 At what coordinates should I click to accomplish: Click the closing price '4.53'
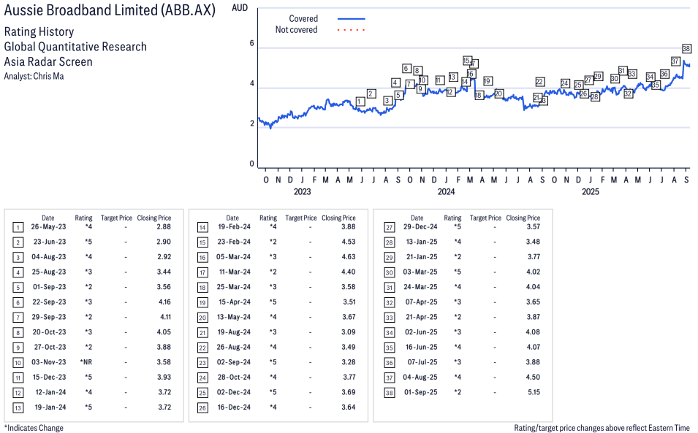pyautogui.click(x=349, y=242)
